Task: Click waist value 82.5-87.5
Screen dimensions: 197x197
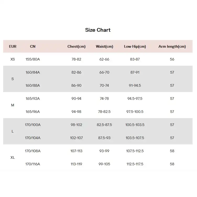Action: 104,125
